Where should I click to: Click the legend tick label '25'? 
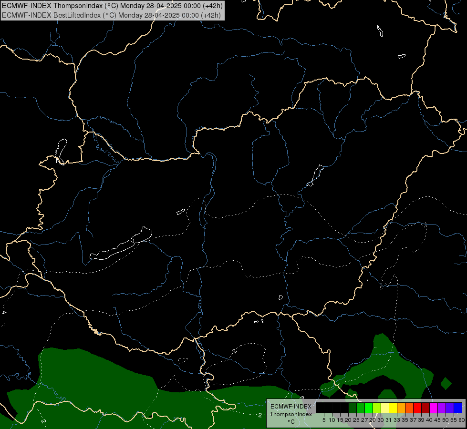click(356, 420)
